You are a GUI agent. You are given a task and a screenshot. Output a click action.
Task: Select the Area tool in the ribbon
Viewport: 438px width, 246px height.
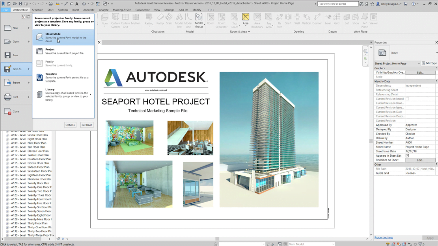pyautogui.click(x=246, y=20)
